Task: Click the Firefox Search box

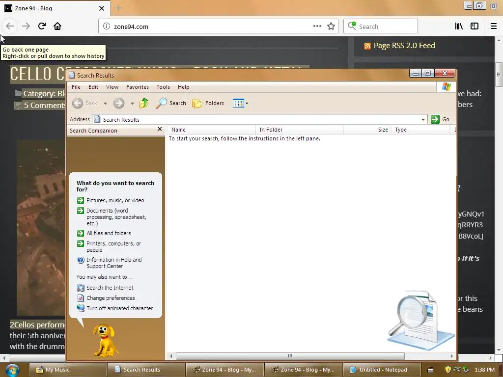Action: [381, 27]
